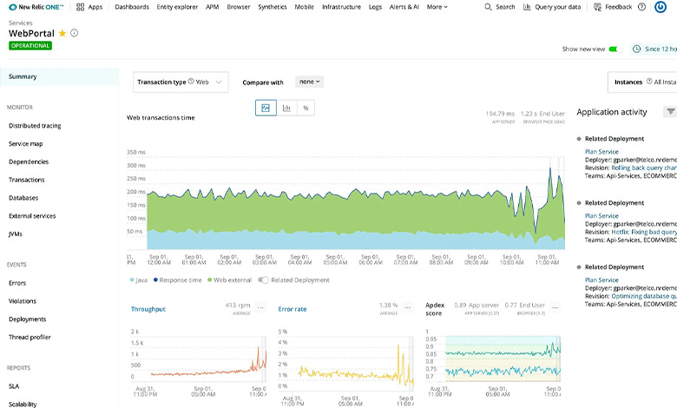Open JVMs in the sidebar
This screenshot has width=677, height=408.
(15, 234)
